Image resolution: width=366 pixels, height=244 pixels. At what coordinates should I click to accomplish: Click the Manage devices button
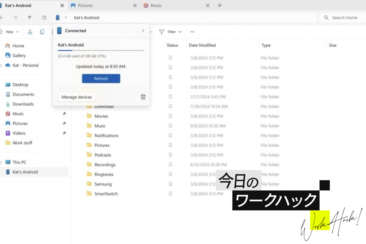click(x=77, y=97)
